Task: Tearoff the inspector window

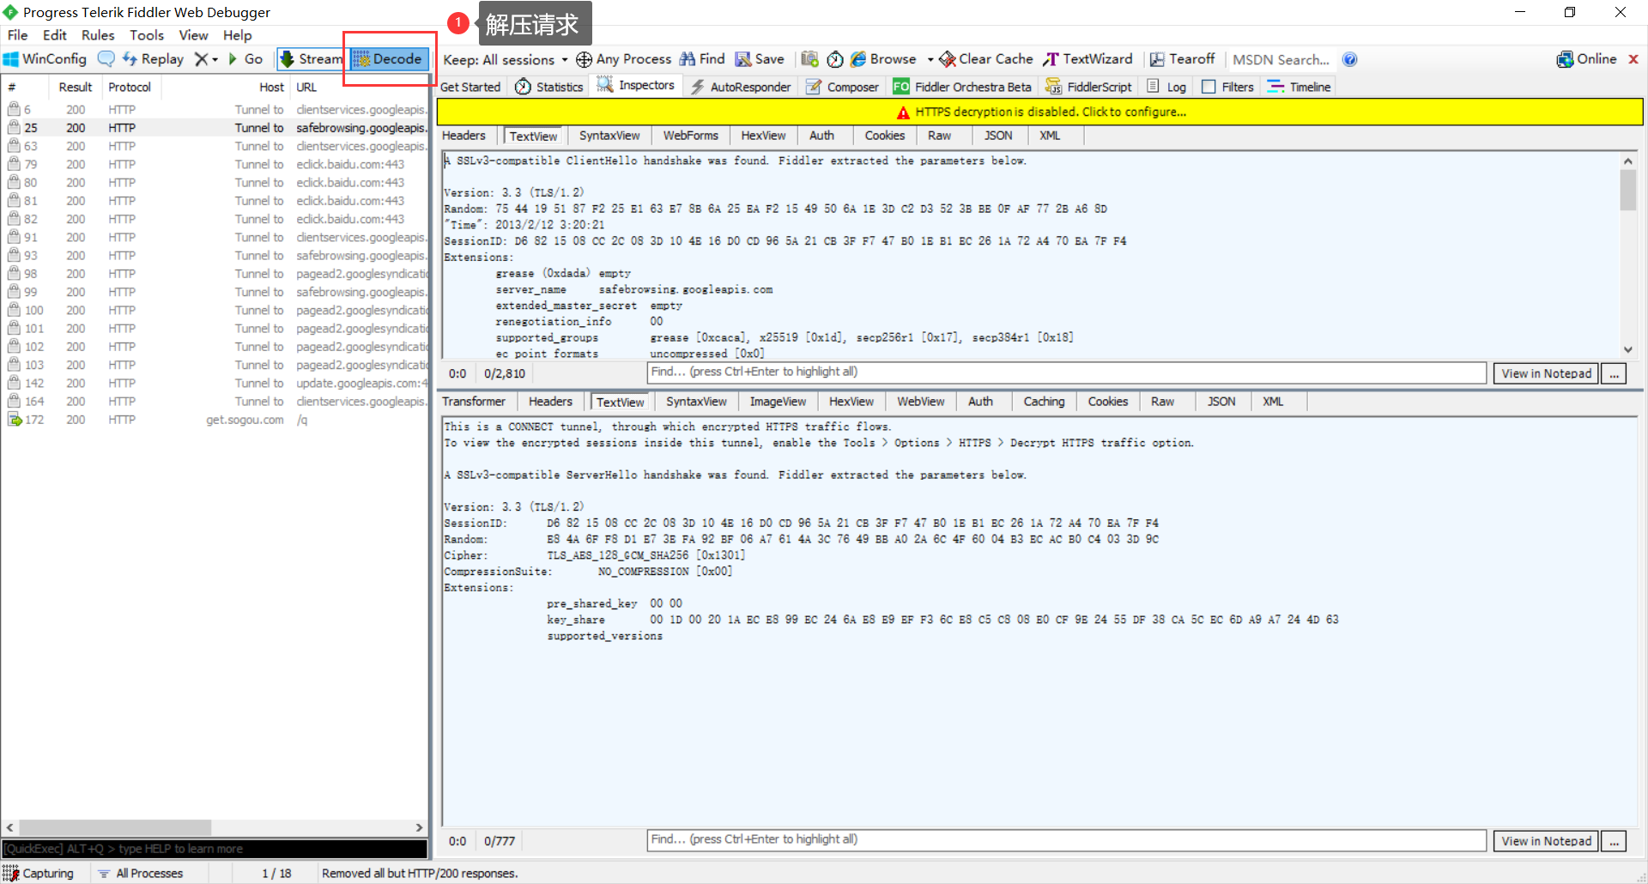Action: (x=1182, y=59)
